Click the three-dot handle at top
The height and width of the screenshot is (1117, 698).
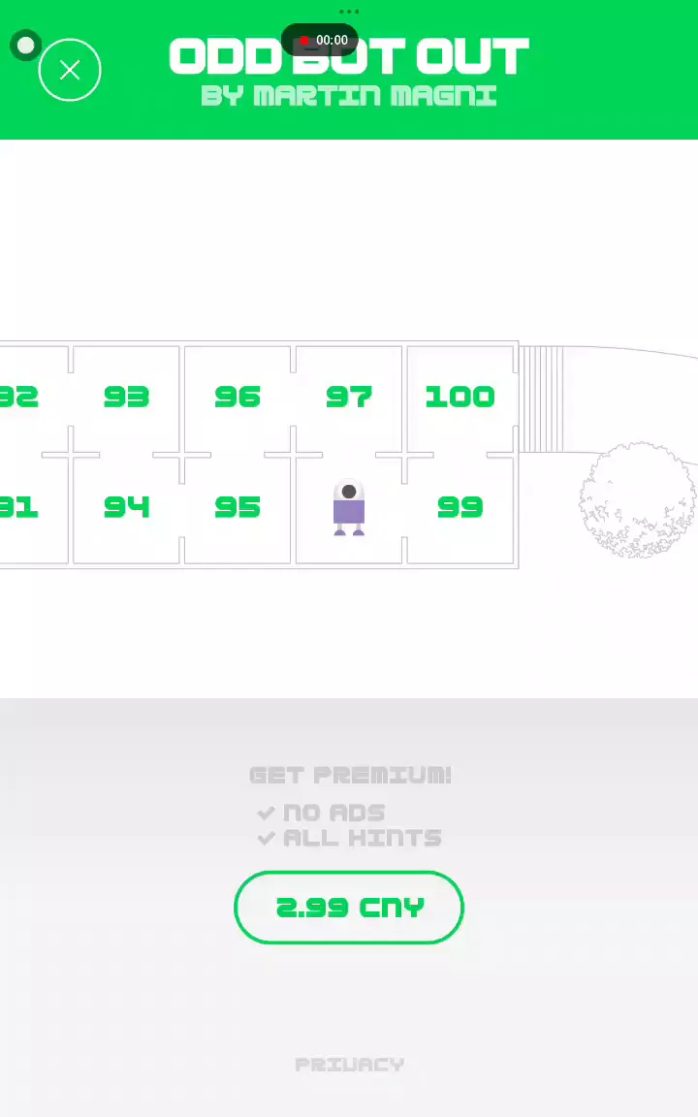point(349,12)
